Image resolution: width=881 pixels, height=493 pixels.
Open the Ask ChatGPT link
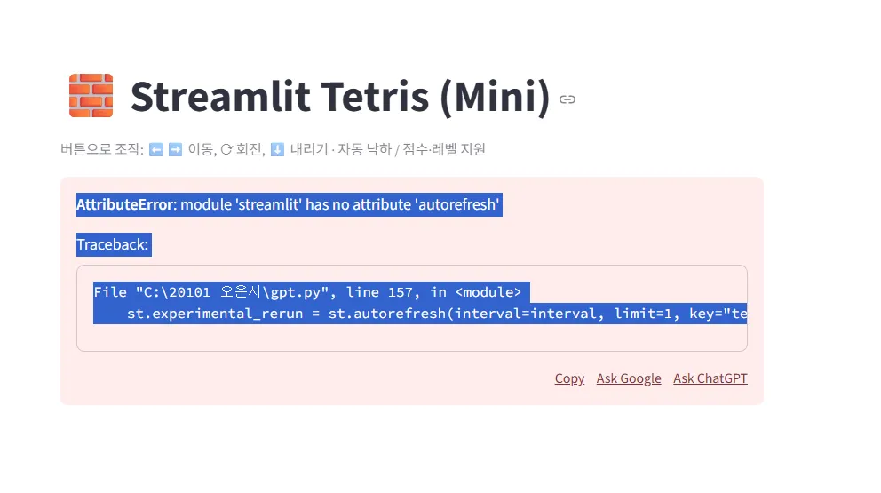tap(710, 378)
